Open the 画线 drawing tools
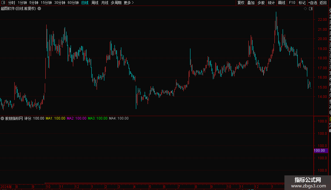Screen dimensions: 331x190 (281, 3)
